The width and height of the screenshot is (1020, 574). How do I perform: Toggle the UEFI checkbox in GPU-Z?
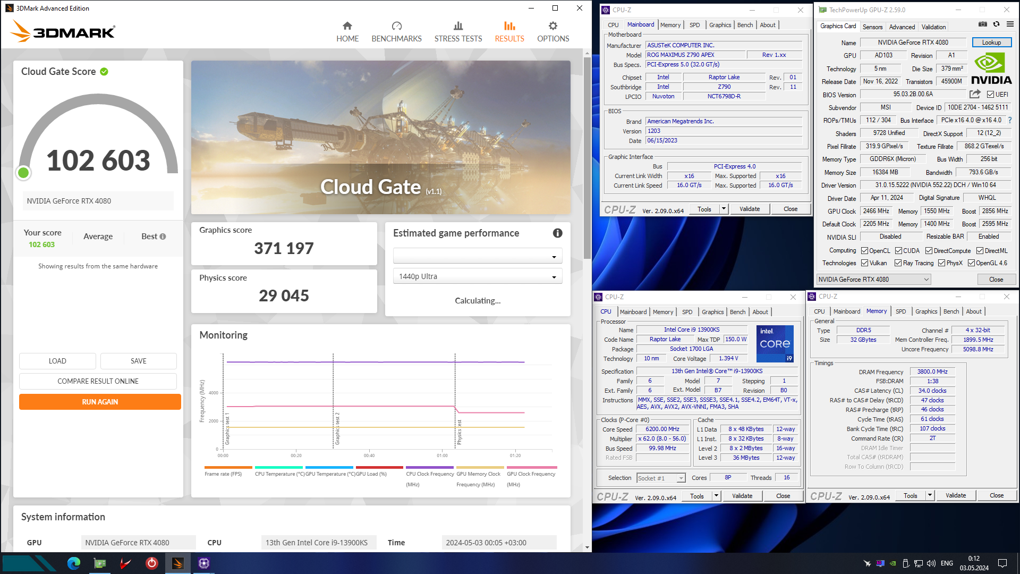click(990, 95)
